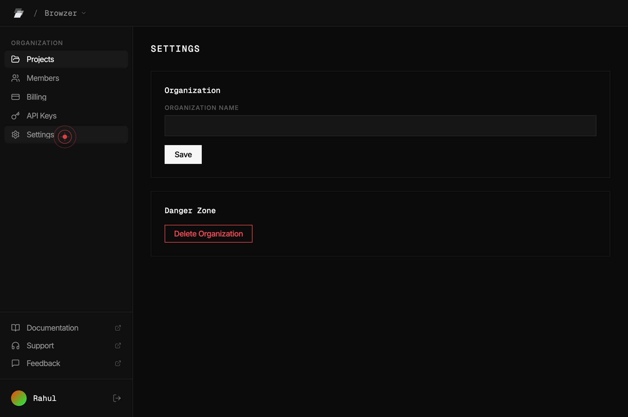Focus the Organization Name input field
Screen dimensions: 628x417
pos(380,126)
